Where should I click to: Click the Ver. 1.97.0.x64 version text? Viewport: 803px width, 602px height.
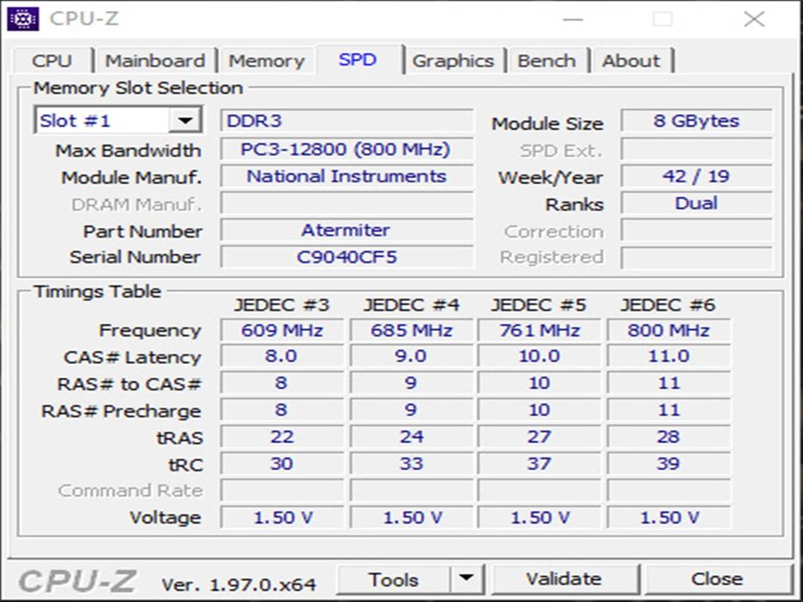coord(238,584)
